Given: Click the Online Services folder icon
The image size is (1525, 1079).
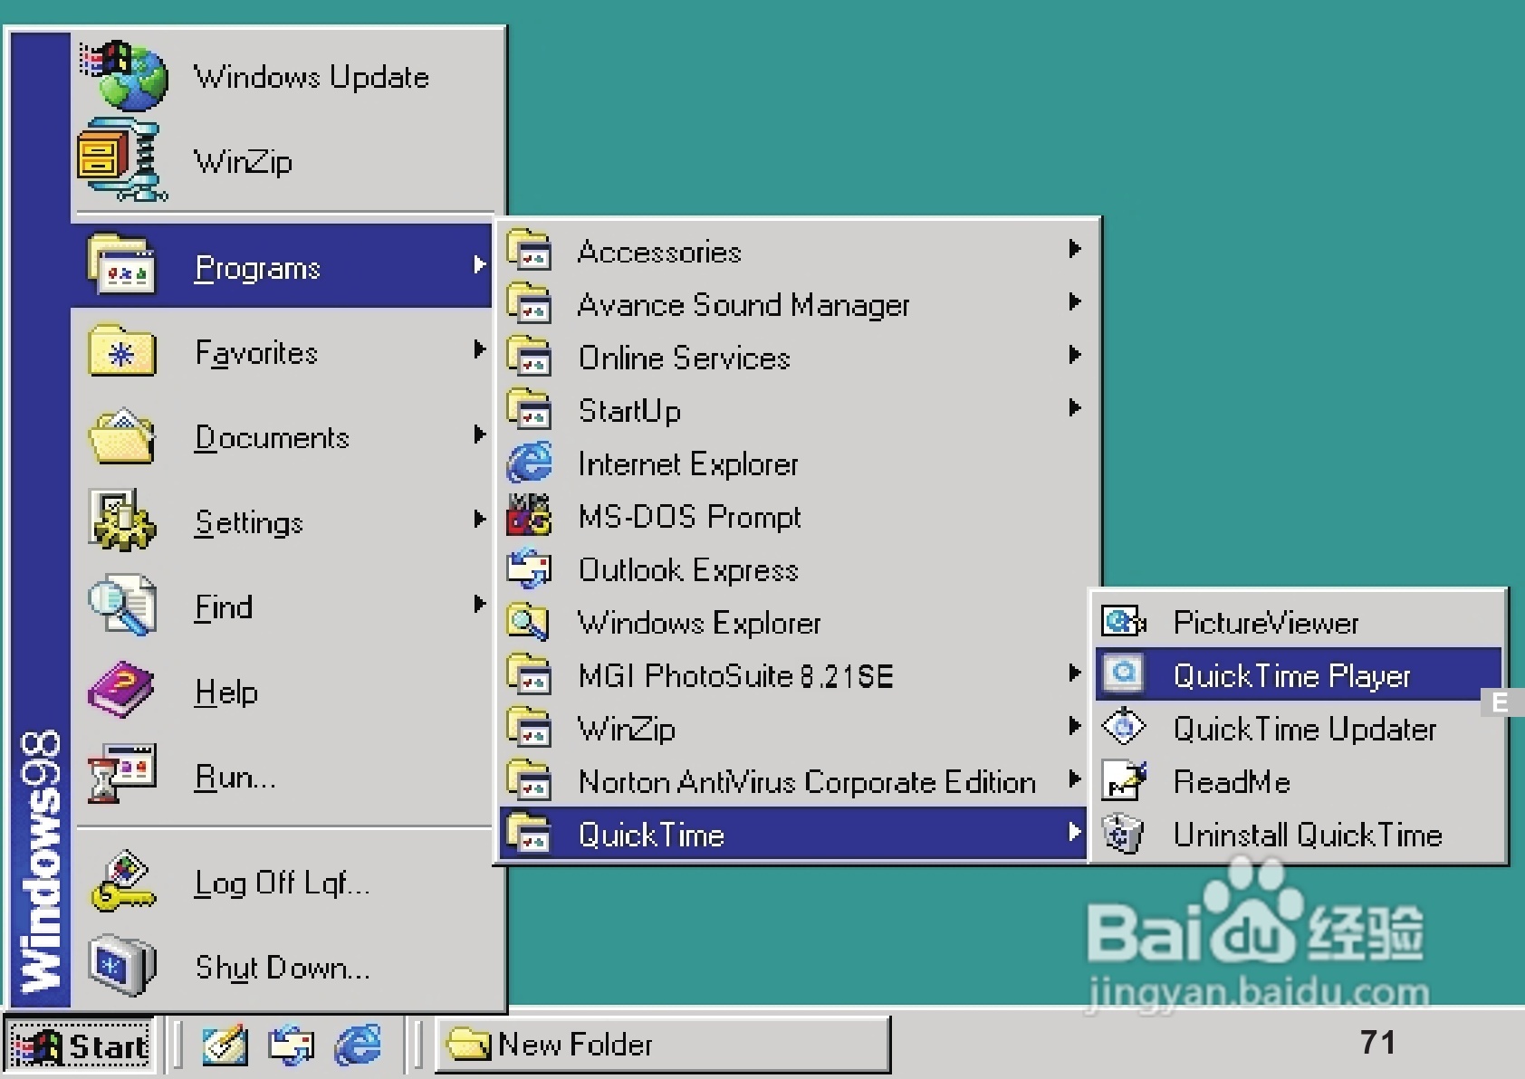Looking at the screenshot, I should pos(530,356).
